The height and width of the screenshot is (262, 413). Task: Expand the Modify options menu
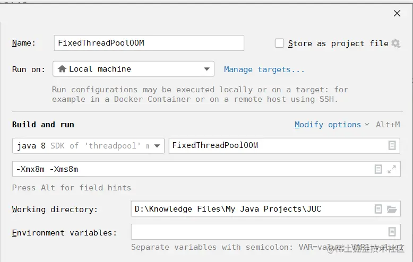tap(332, 125)
